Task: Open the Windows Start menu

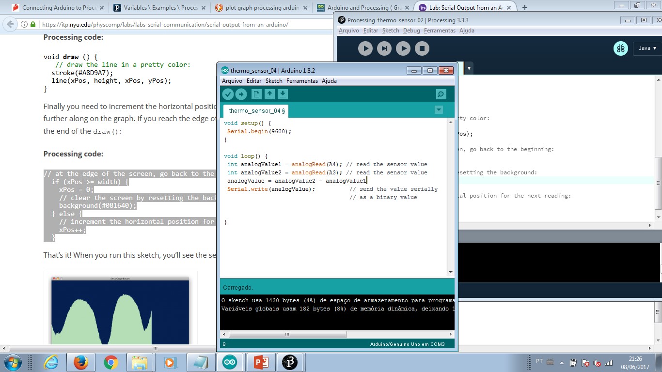Action: (12, 362)
